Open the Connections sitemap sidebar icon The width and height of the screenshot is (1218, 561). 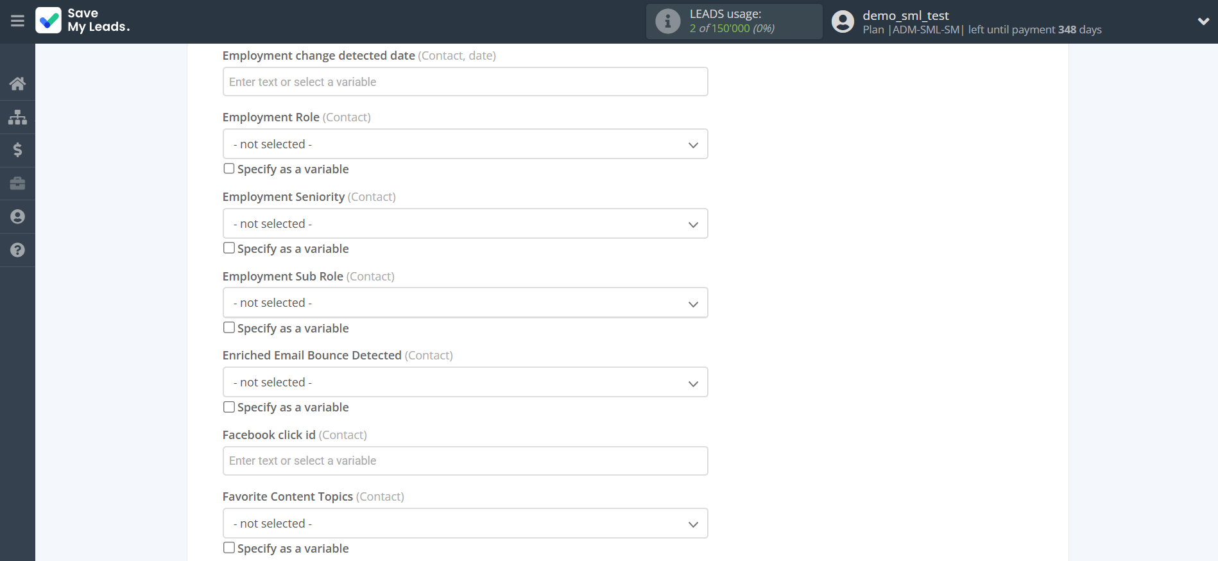pos(17,117)
